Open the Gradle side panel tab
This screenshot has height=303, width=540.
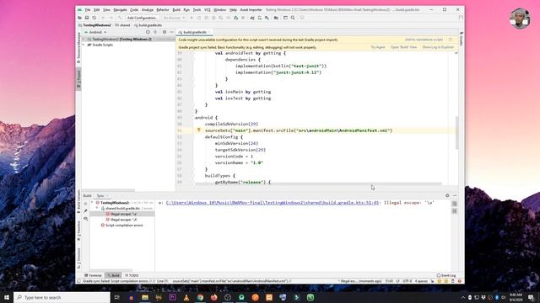pyautogui.click(x=462, y=40)
